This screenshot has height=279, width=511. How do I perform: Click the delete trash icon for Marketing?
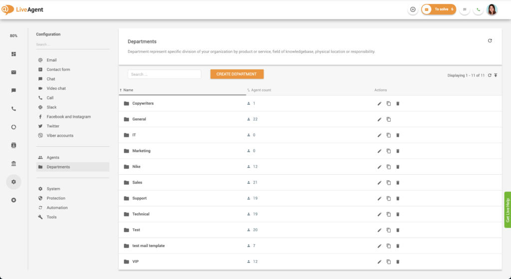click(398, 151)
